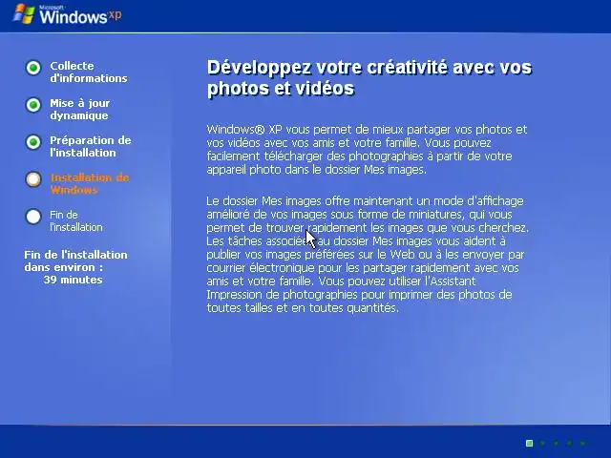Select the "Fin de l'installation" step label under the steps

76,220
